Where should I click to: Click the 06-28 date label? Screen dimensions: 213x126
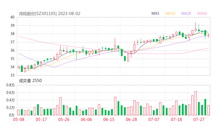(x=131, y=119)
